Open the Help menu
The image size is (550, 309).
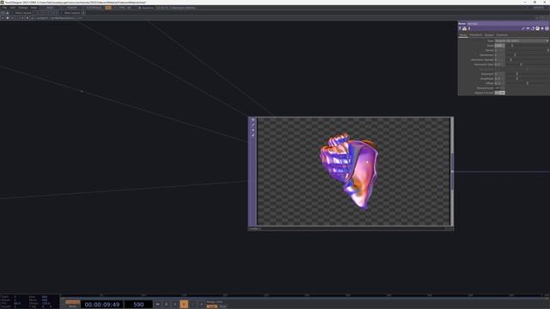[x=34, y=8]
